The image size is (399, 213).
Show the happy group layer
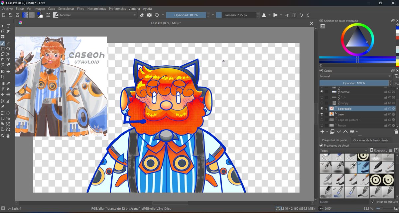(322, 103)
